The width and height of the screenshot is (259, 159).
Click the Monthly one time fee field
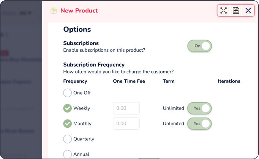tap(126, 124)
